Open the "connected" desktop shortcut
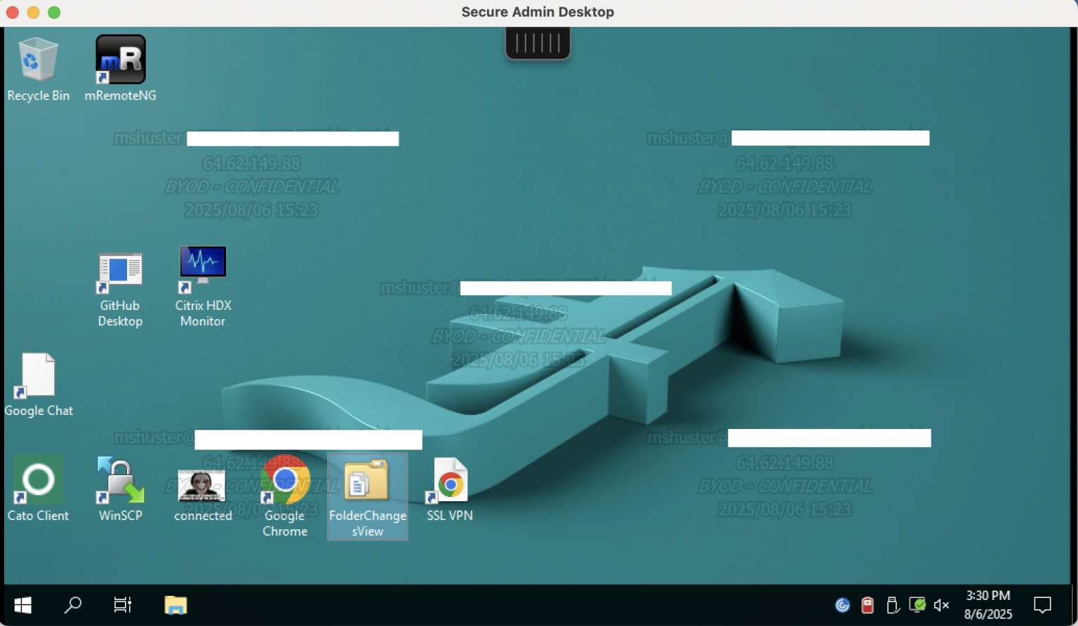This screenshot has width=1078, height=626. tap(202, 484)
